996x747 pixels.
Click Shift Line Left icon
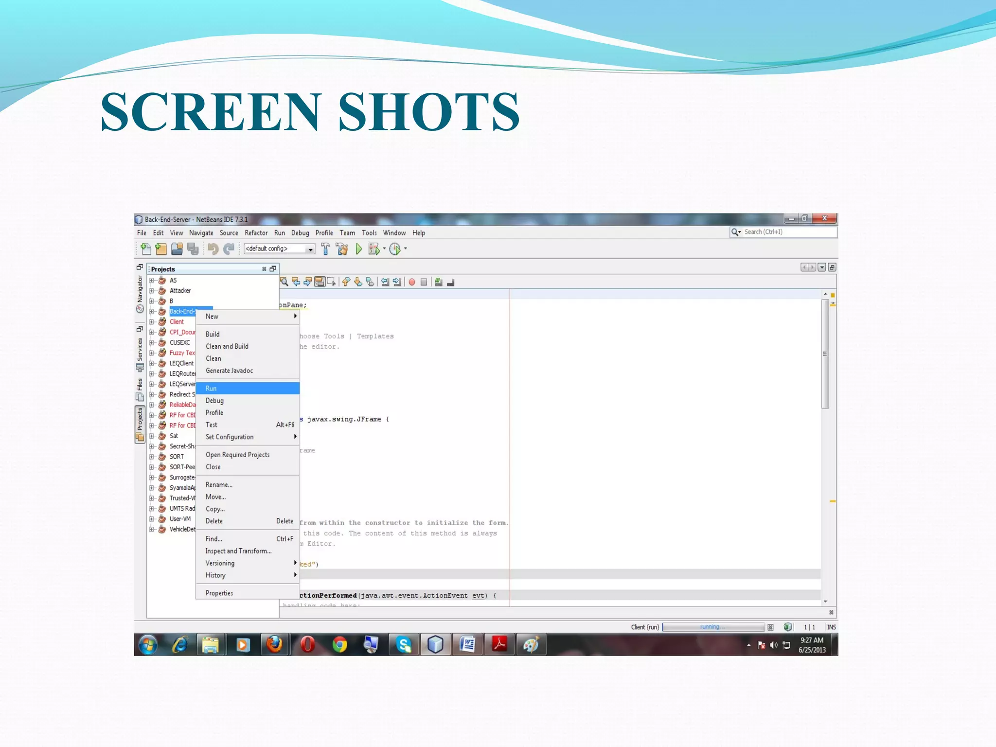pyautogui.click(x=385, y=282)
